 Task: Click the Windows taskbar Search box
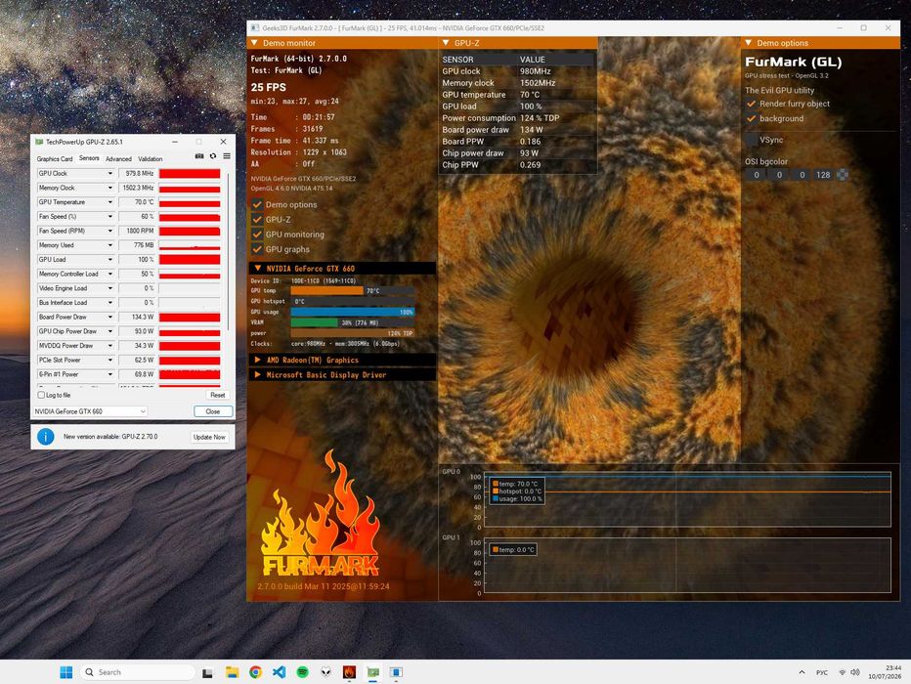tap(137, 672)
